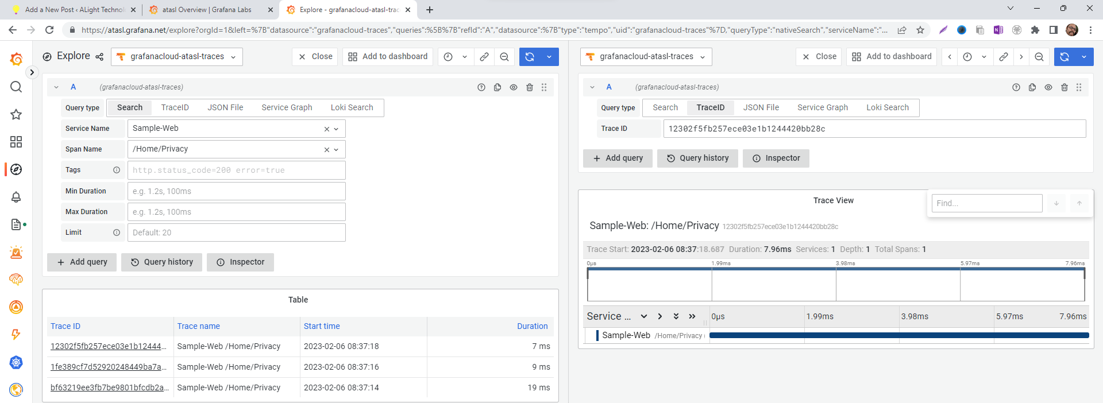Open left run query interval dropdown
The width and height of the screenshot is (1103, 403).
[x=549, y=57]
